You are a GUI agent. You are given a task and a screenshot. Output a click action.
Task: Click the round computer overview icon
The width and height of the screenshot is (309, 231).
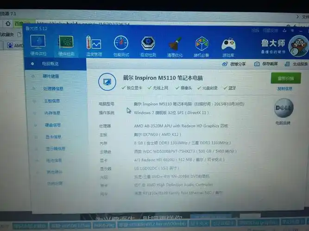[x=107, y=82]
